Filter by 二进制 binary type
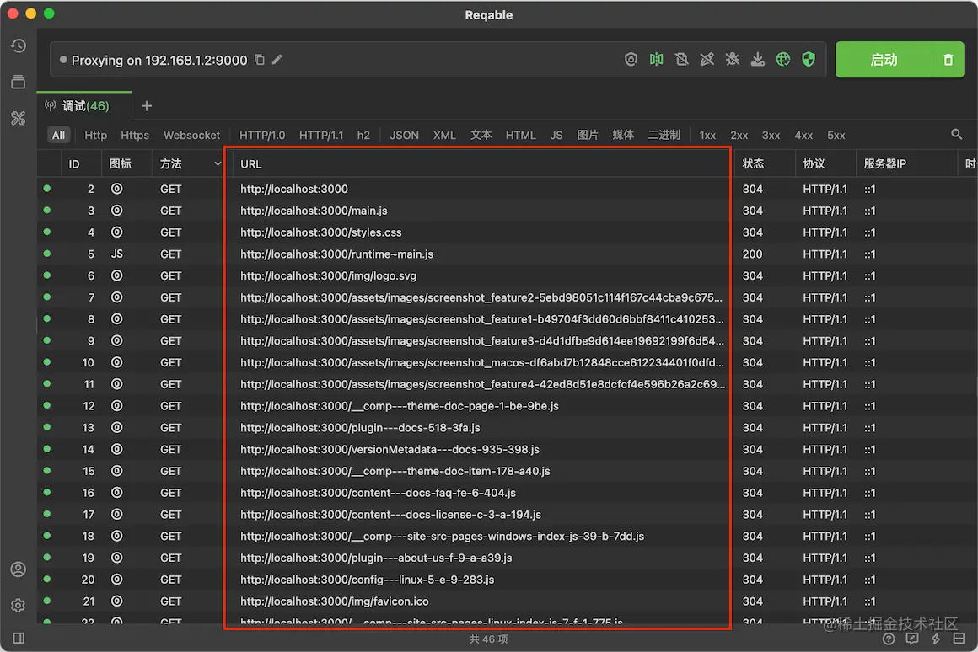Screen dimensions: 978x652 [664, 136]
